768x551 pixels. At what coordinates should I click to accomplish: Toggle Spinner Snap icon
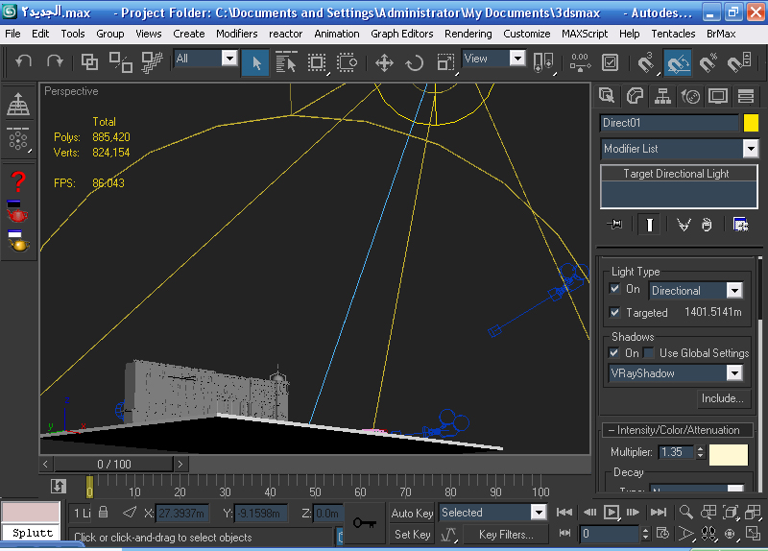739,62
